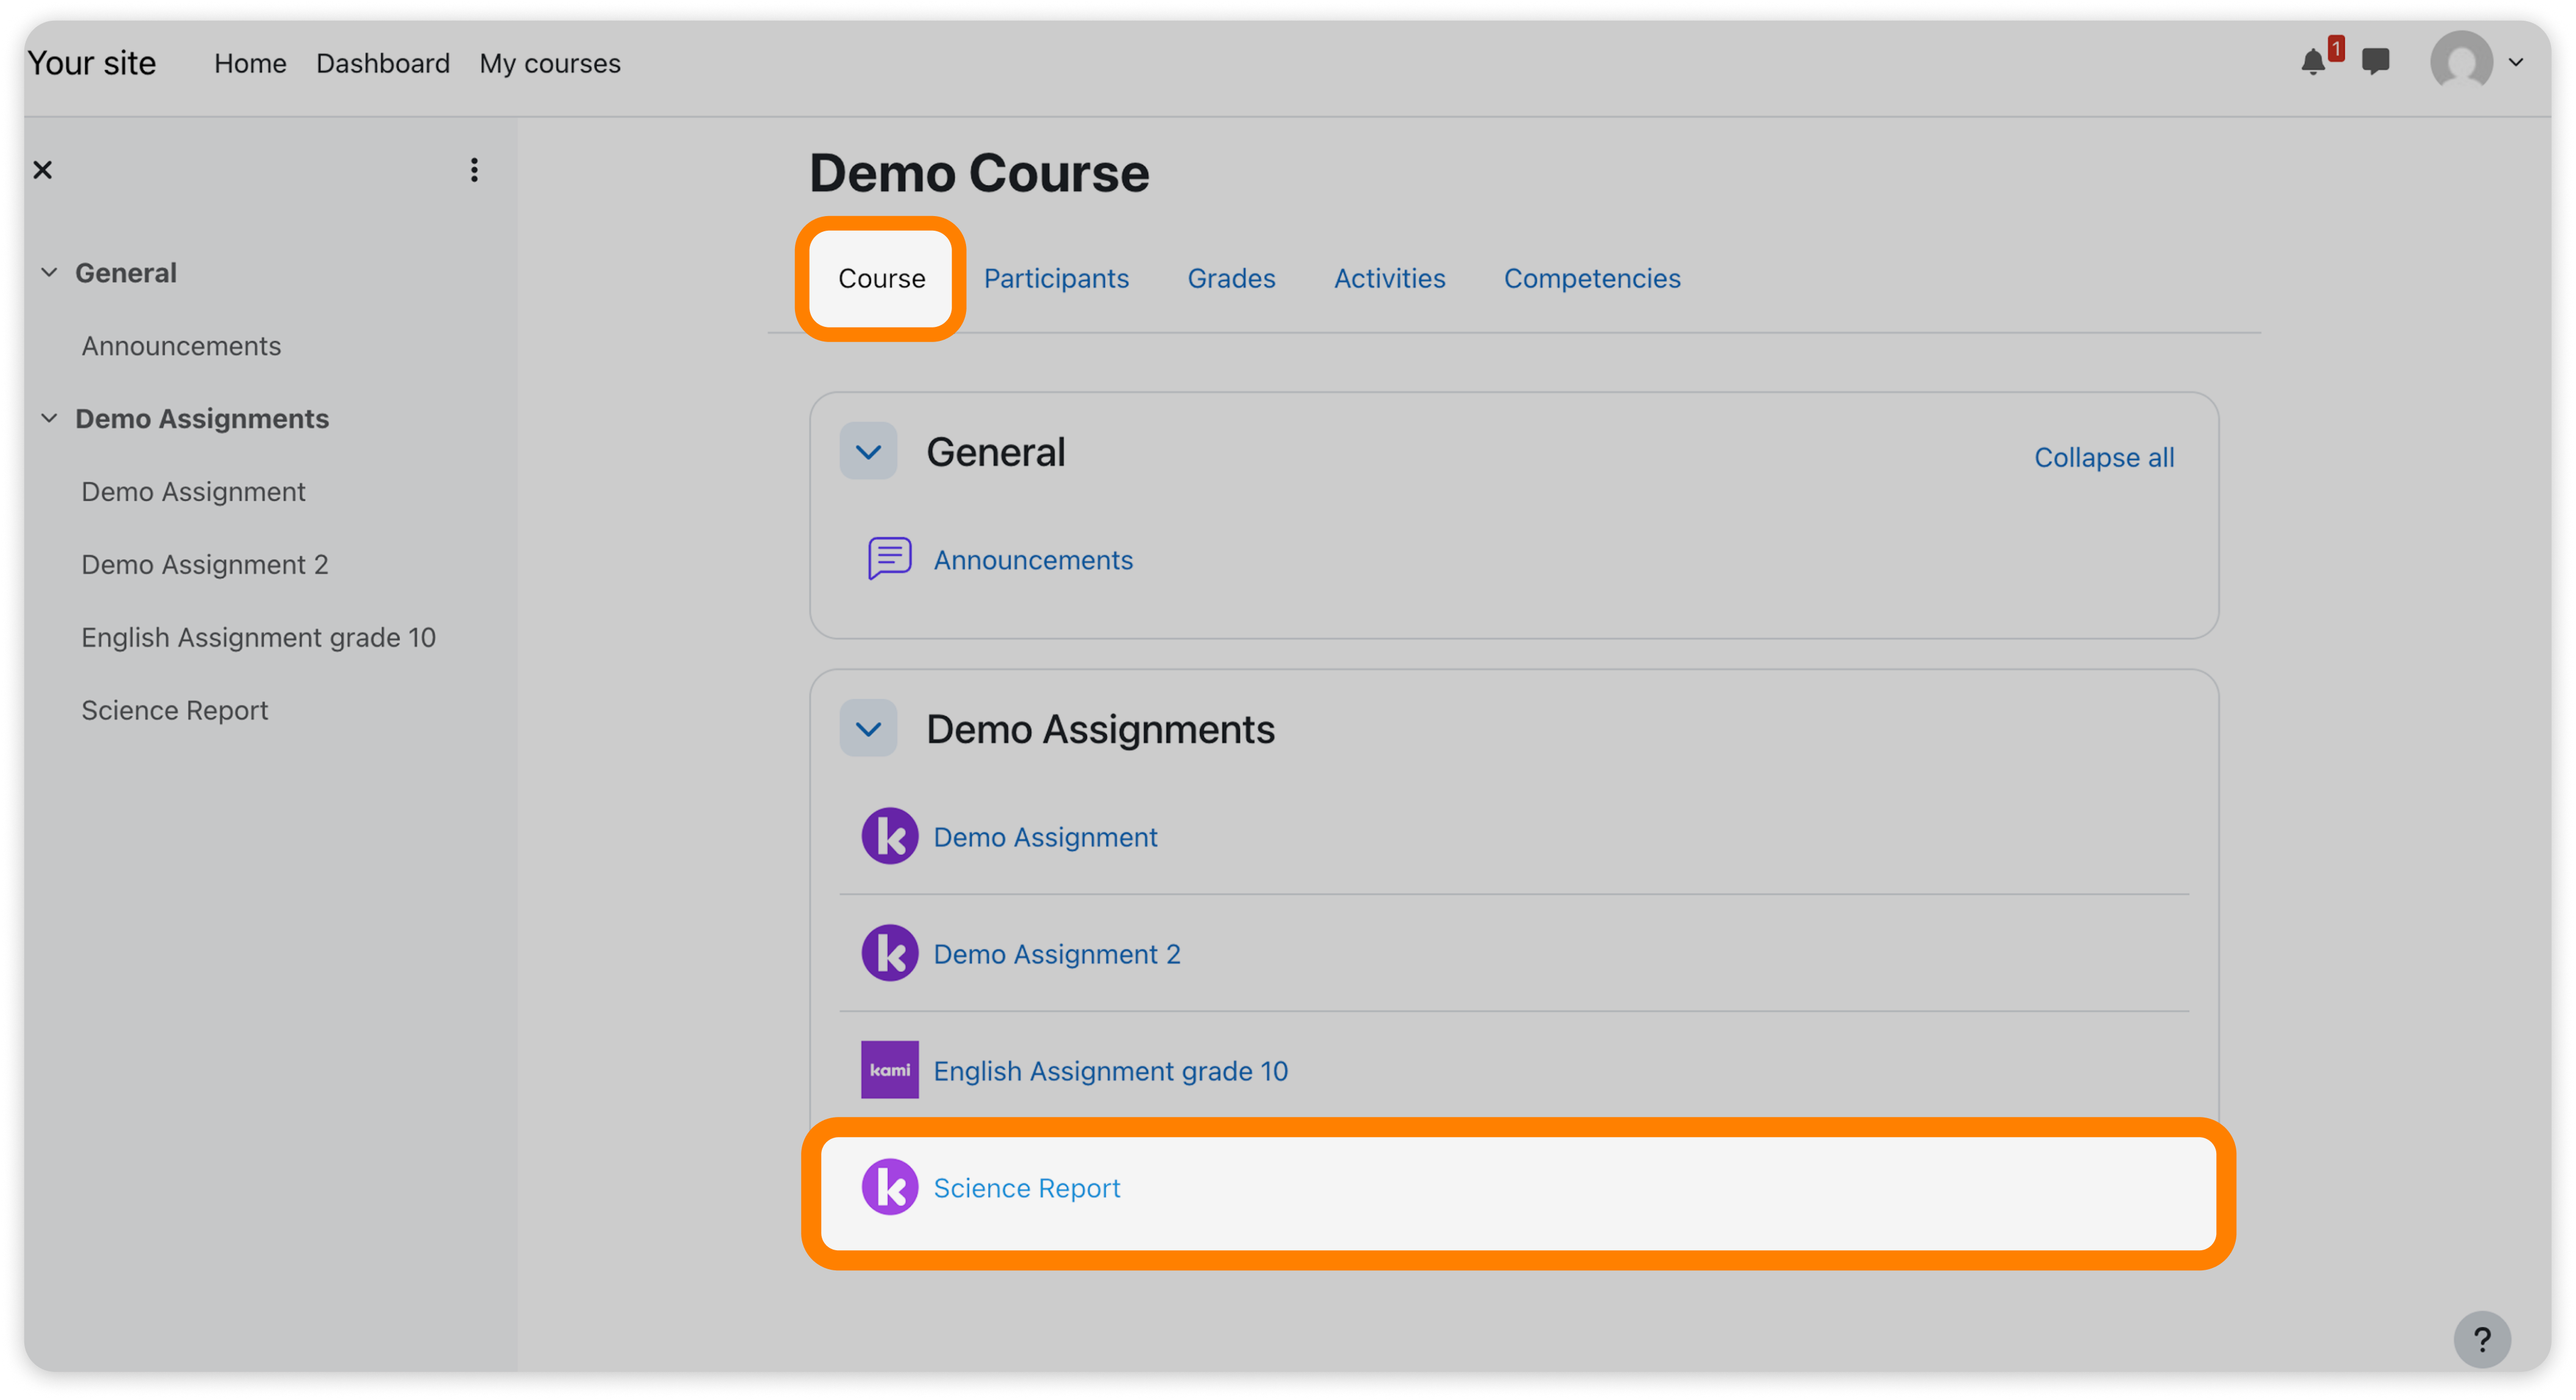
Task: Click the Collapse all link
Action: [2104, 457]
